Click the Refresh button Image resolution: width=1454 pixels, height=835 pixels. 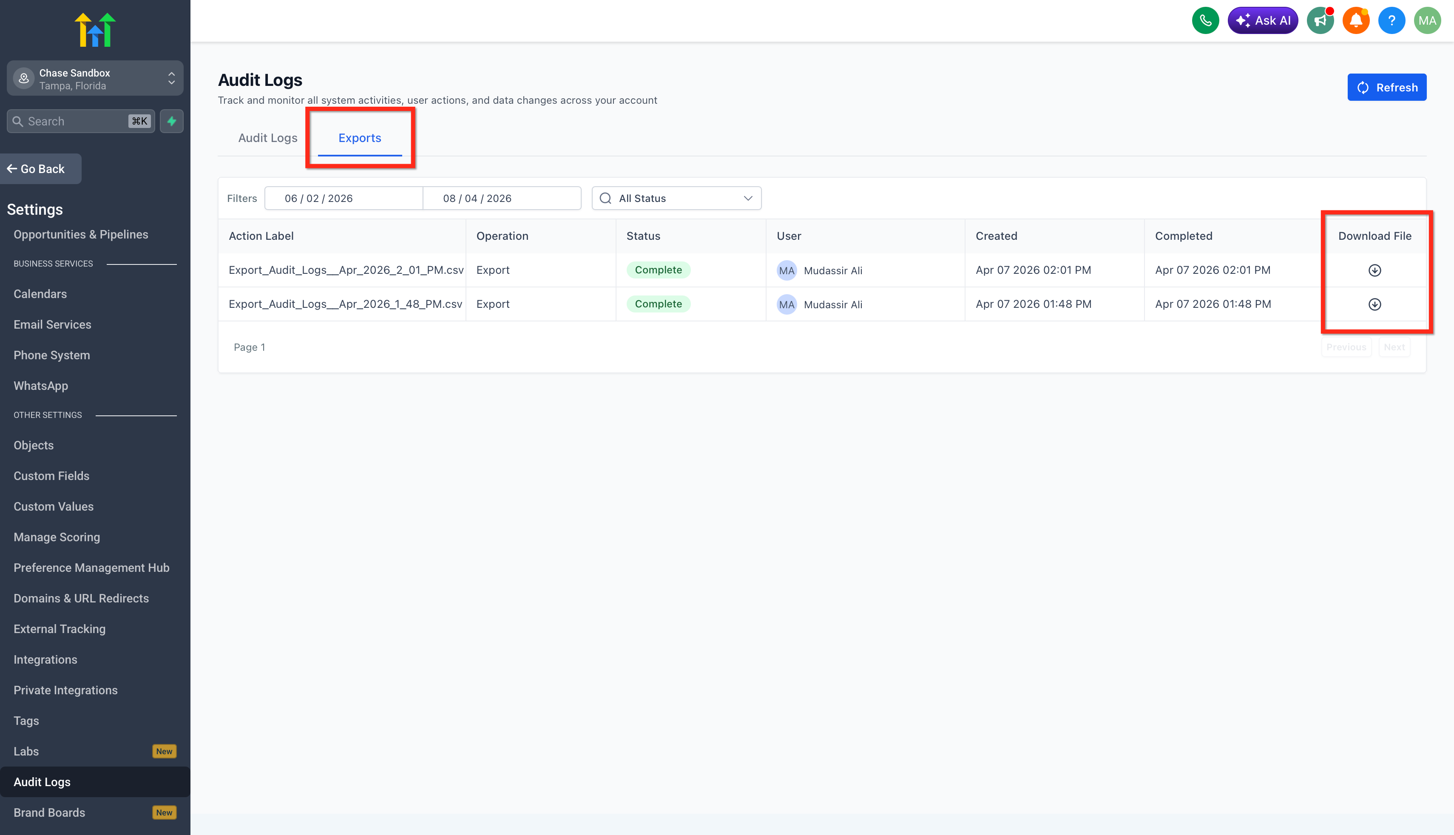[1386, 87]
